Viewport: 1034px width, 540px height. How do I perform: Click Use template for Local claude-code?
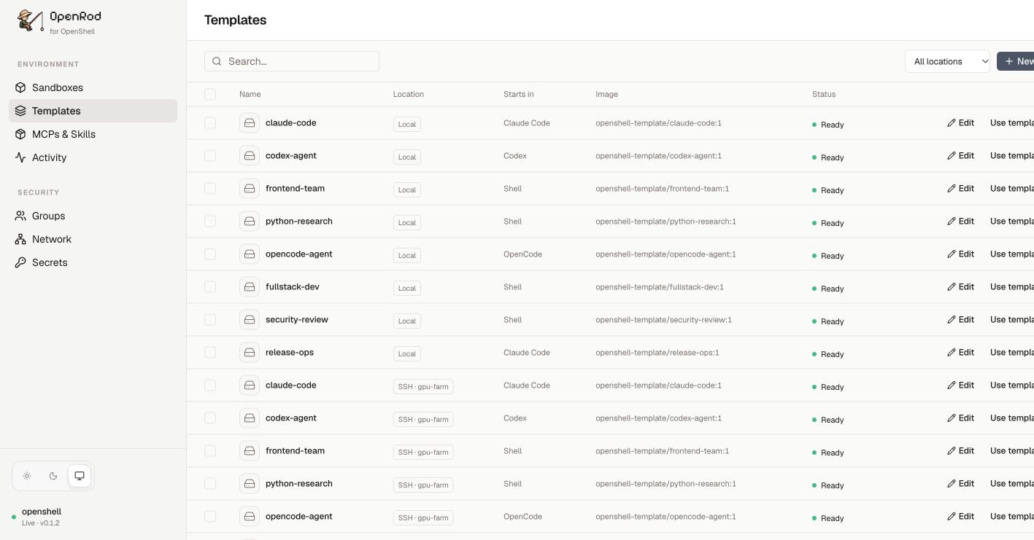[1011, 123]
